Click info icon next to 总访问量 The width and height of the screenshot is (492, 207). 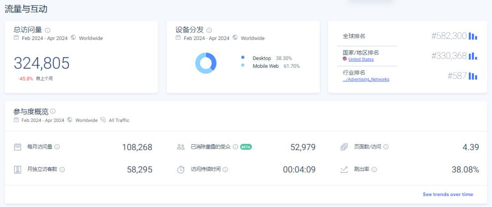[x=48, y=30]
